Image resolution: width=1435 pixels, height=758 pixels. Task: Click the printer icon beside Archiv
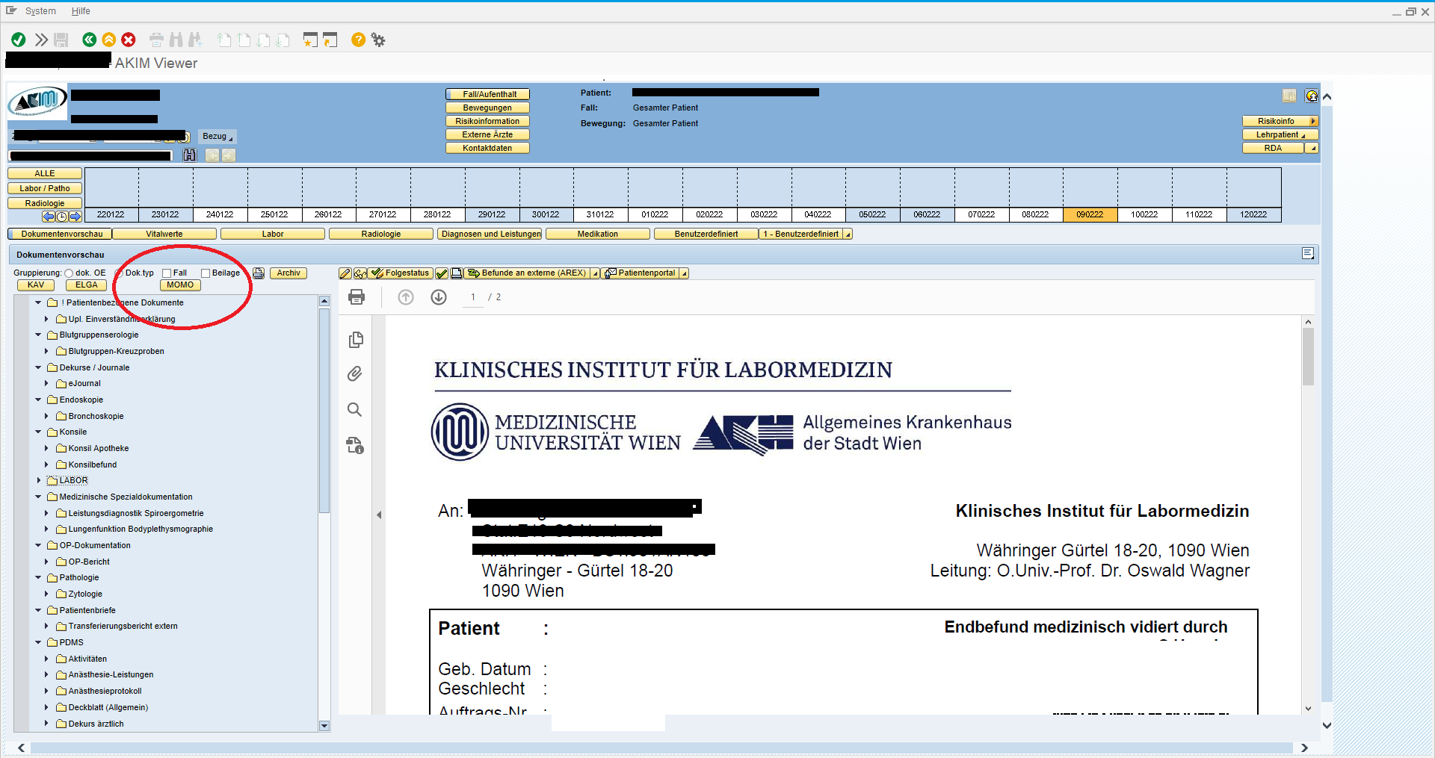point(259,273)
